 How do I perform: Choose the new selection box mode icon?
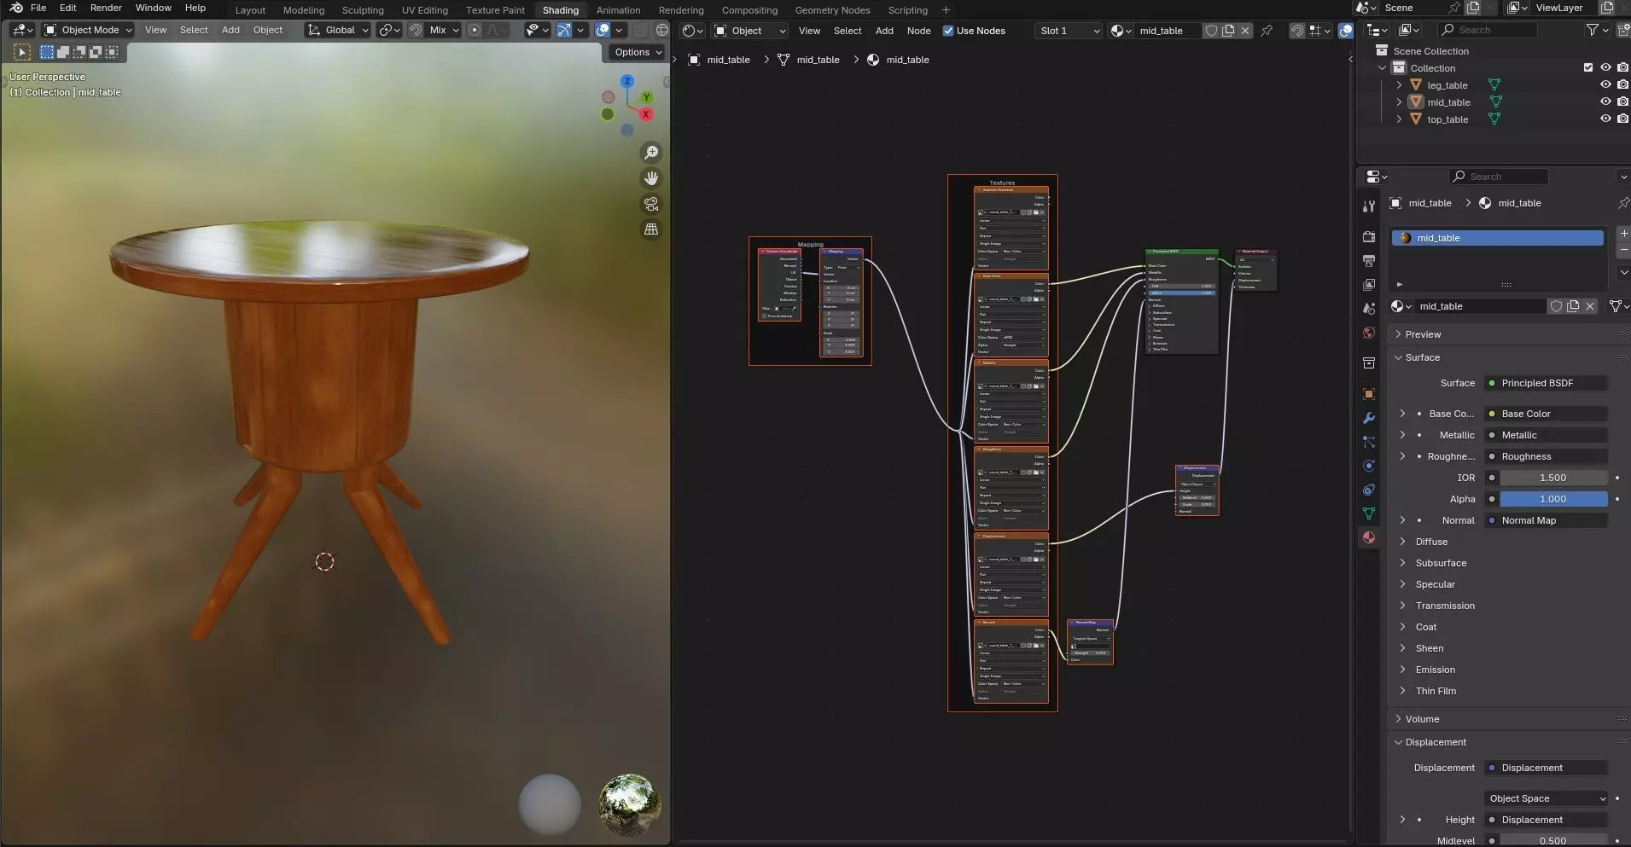pos(47,52)
